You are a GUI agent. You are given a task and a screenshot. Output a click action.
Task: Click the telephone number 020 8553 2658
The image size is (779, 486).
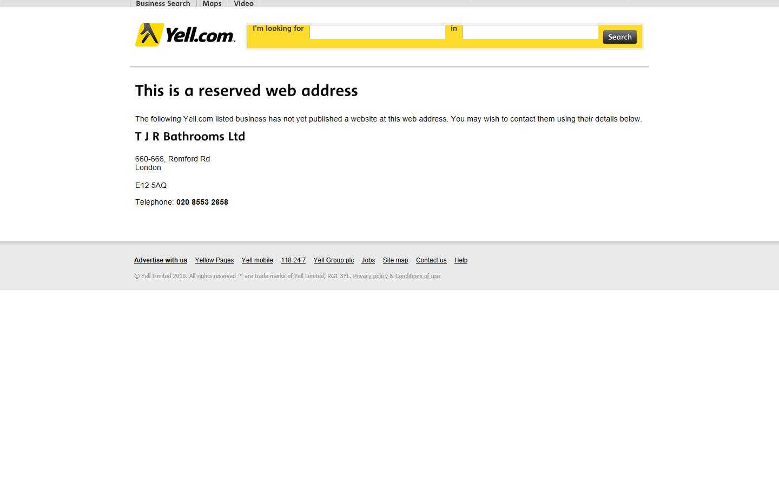(x=202, y=202)
